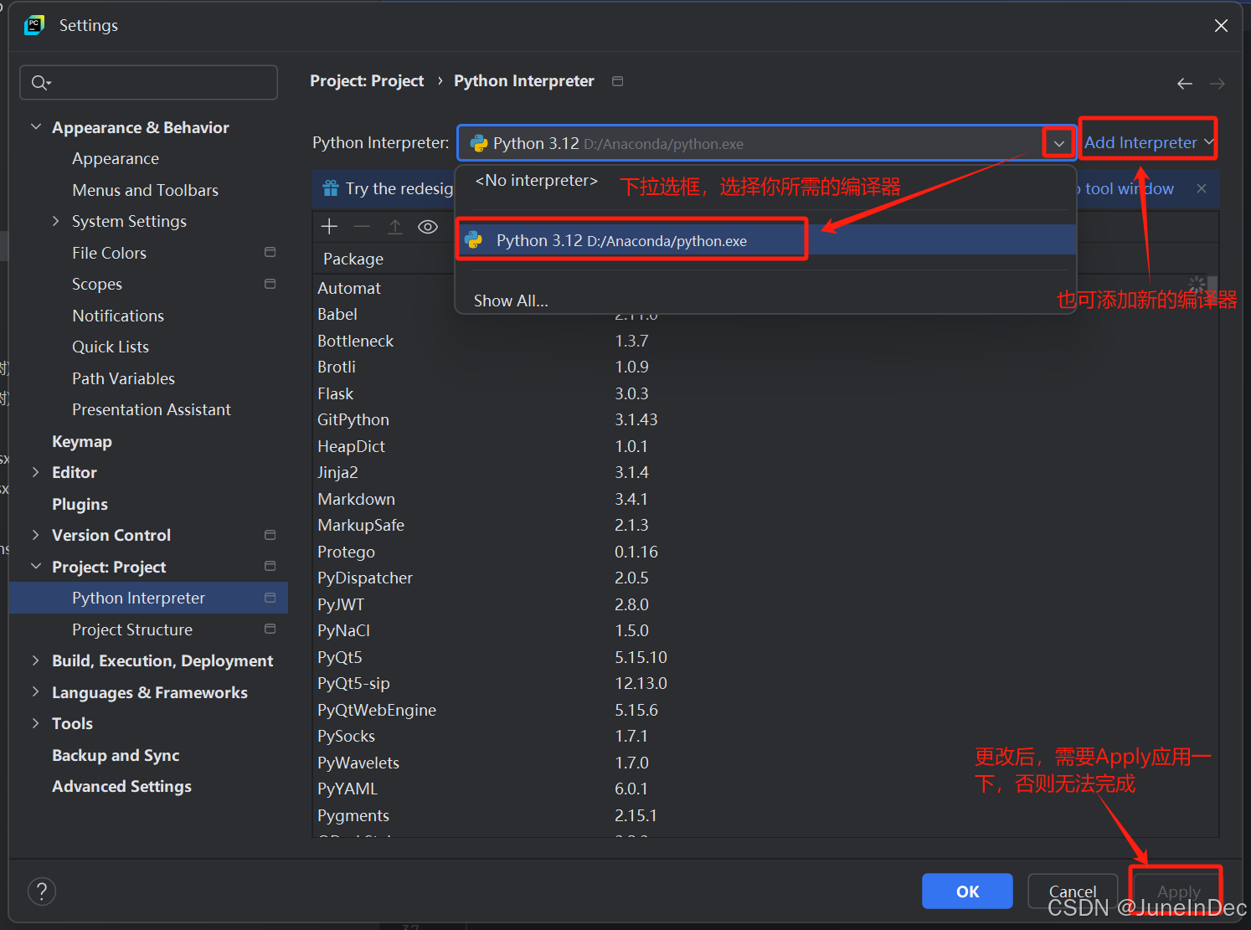Navigate forward with the right arrow
The width and height of the screenshot is (1251, 930).
click(x=1218, y=84)
